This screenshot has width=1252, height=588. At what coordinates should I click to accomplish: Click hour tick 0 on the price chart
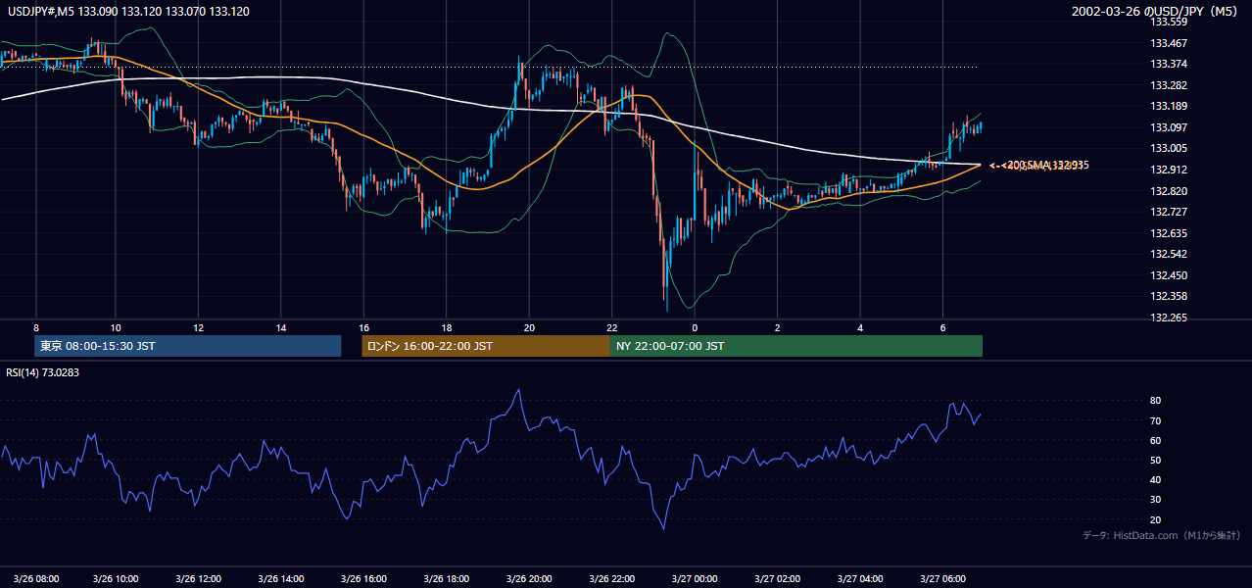(x=695, y=327)
